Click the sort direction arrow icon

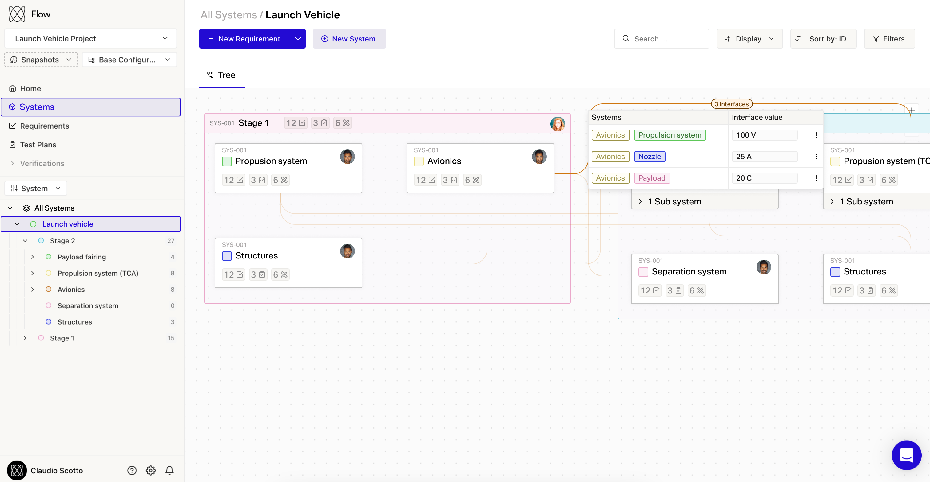tap(797, 39)
